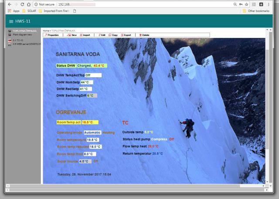This screenshot has height=199, width=279.
Task: Click the Operating mode Automatic field
Action: point(92,132)
